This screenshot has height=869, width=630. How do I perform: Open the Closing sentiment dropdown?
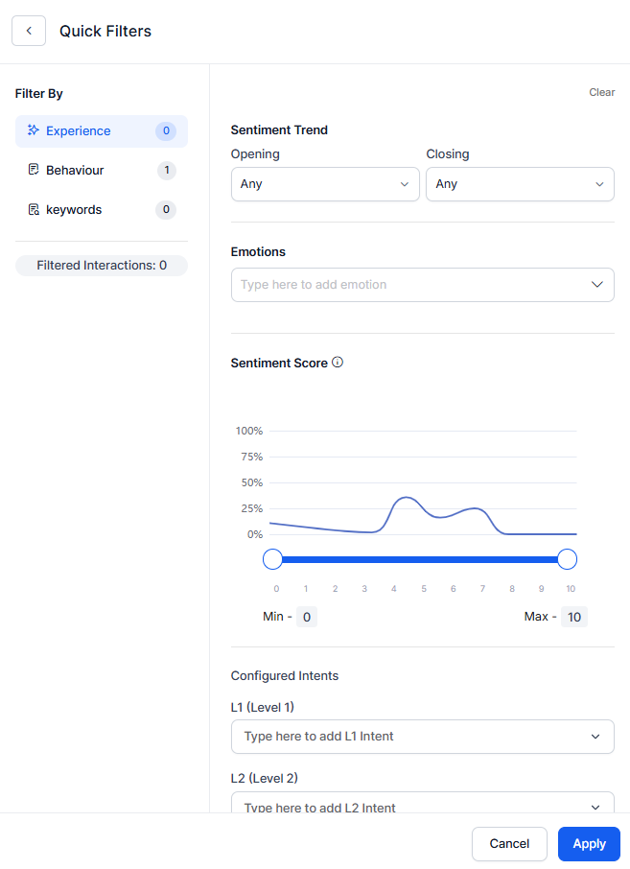pos(520,184)
